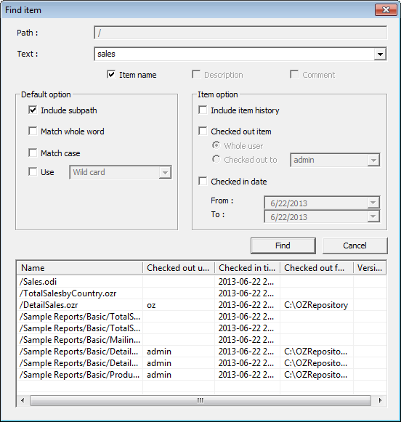Screen dimensions: 401x422
Task: Toggle Include subpath option
Action: coord(33,110)
